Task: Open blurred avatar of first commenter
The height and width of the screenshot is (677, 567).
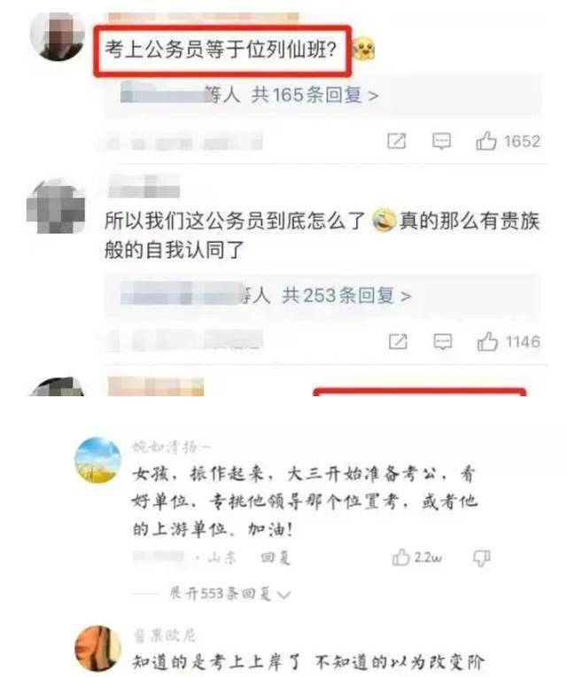Action: coord(58,35)
